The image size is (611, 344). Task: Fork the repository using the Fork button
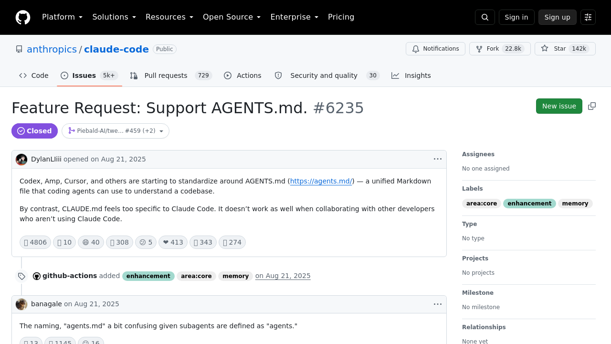500,49
